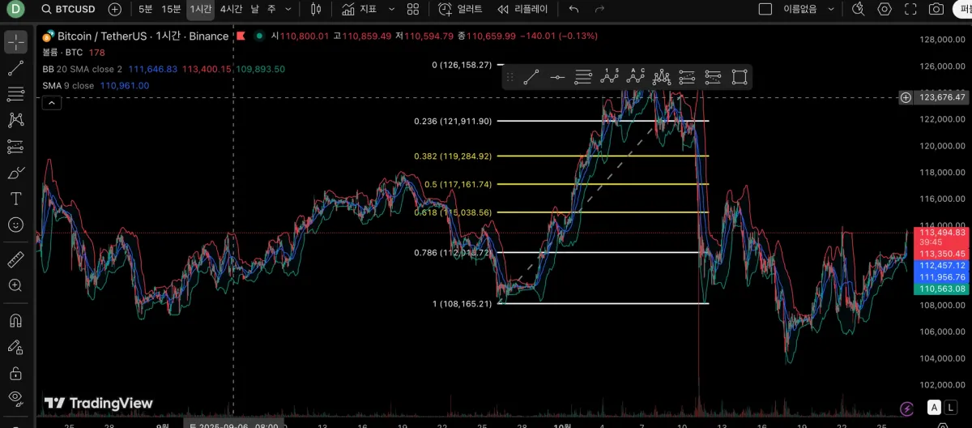Redo the chart action
This screenshot has height=428, width=972.
(599, 9)
